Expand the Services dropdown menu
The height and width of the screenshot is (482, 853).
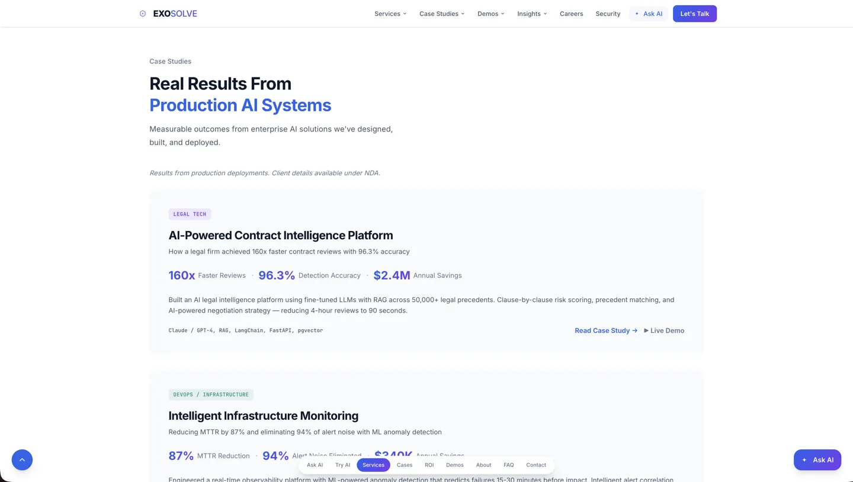[390, 14]
